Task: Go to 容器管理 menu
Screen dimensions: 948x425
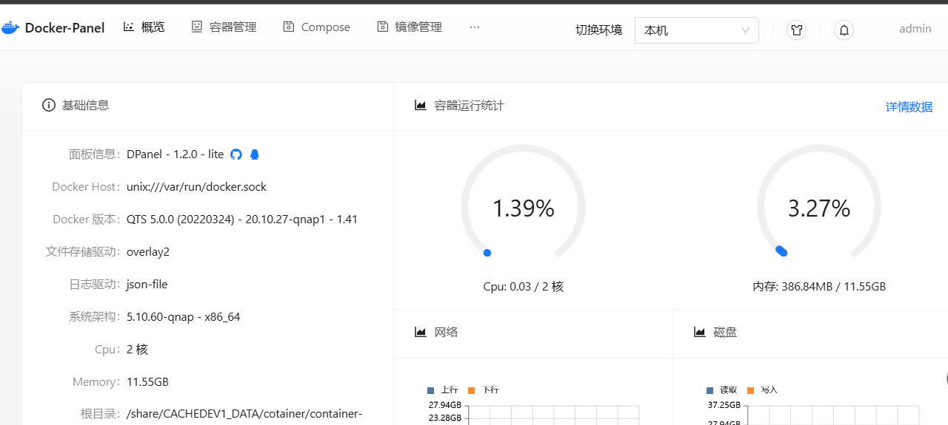Action: 224,27
